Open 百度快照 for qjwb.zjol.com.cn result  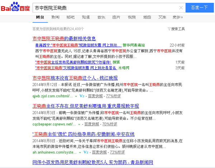[95, 96]
